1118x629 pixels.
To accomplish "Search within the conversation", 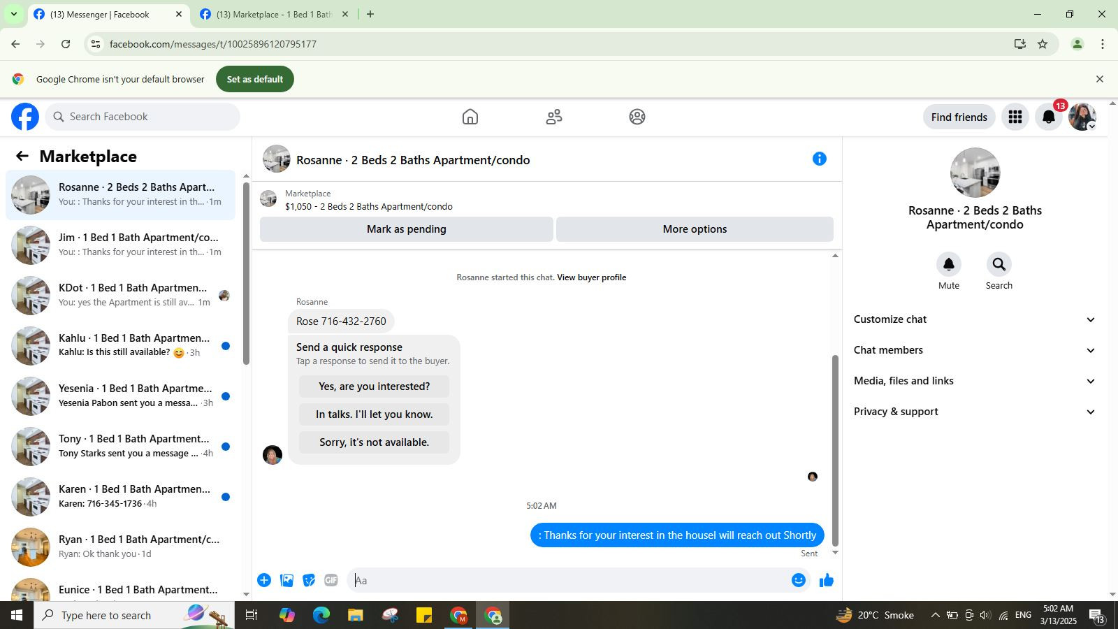I will (999, 264).
